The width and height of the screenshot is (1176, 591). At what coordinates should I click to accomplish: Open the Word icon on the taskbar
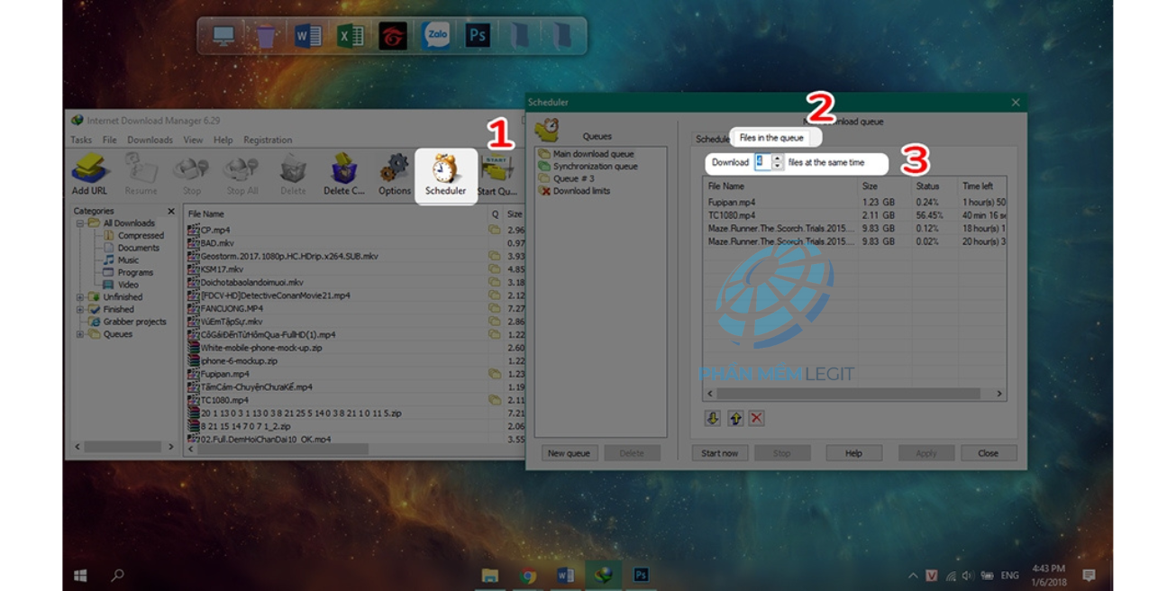coord(566,575)
